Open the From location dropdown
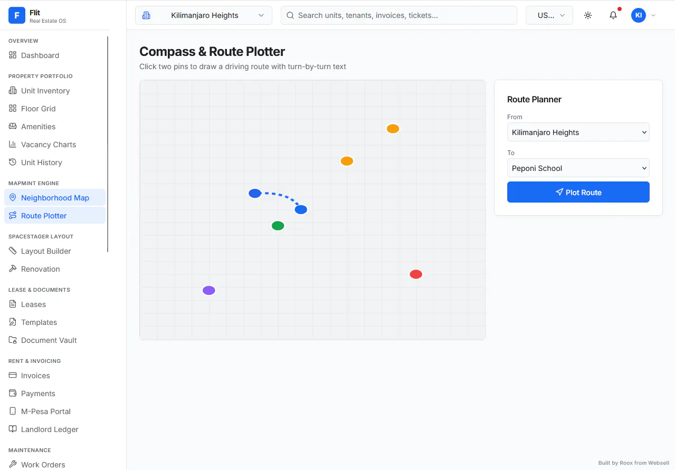This screenshot has height=470, width=675. click(x=578, y=132)
